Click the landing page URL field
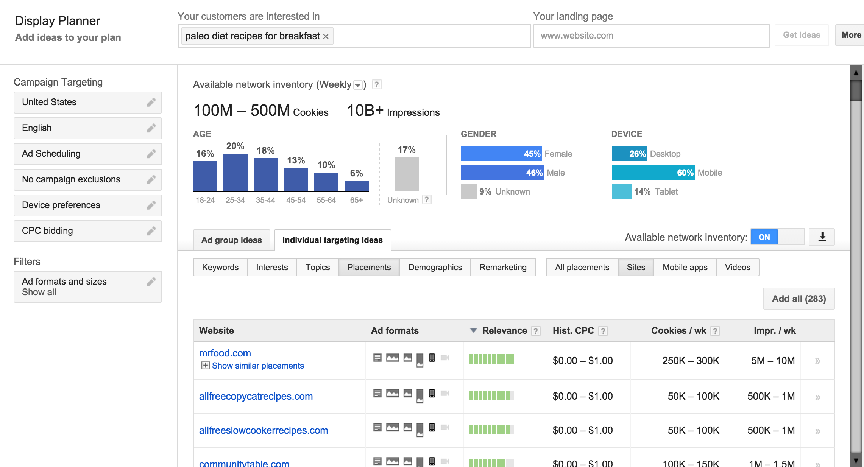 pyautogui.click(x=651, y=36)
